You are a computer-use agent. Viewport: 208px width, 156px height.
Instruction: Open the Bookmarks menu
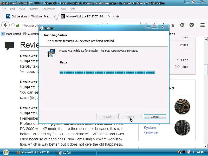pos(49,9)
